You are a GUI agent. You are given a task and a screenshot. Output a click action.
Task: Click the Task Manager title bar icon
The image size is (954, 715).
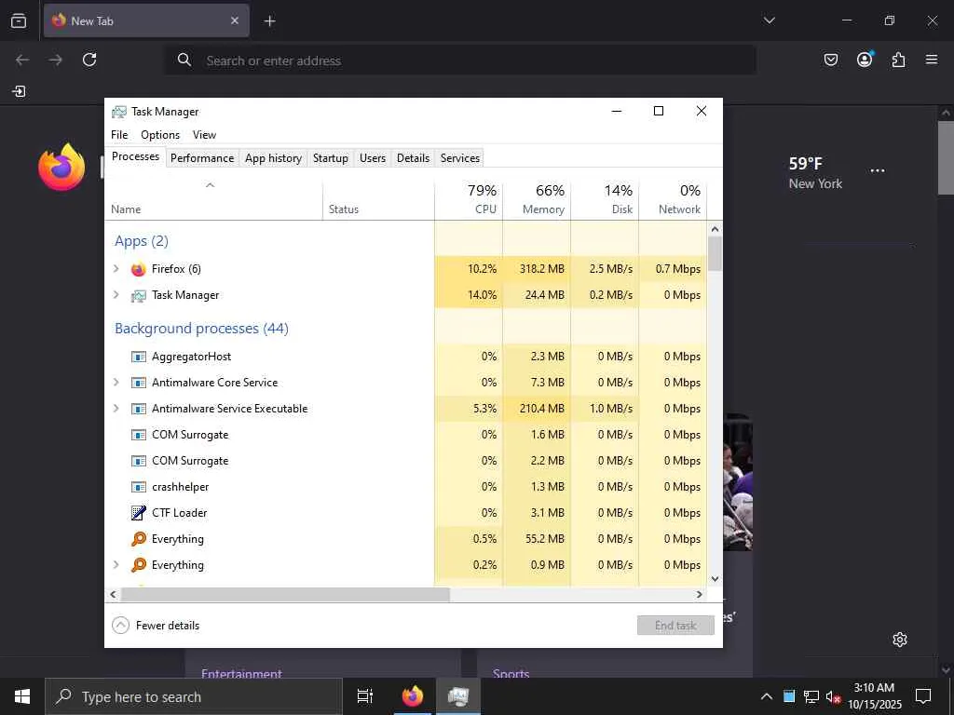119,112
